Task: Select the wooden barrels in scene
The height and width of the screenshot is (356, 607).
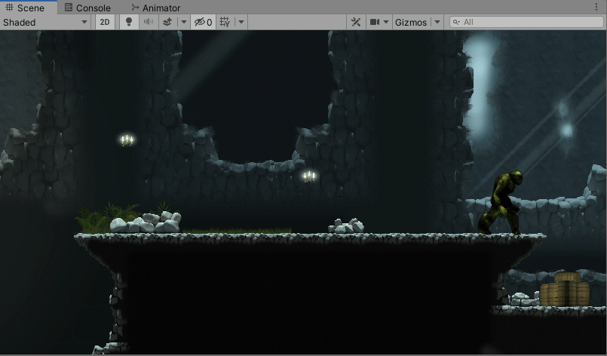Action: click(x=565, y=290)
